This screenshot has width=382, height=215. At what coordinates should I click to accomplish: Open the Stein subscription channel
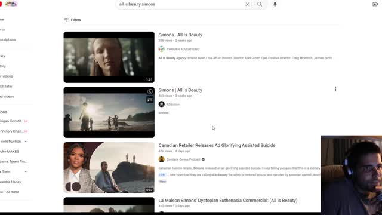point(5,171)
